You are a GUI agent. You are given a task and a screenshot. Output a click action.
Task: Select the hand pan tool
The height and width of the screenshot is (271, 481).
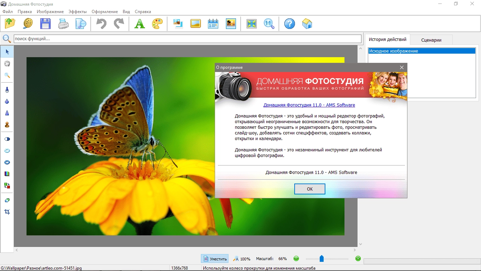(7, 64)
